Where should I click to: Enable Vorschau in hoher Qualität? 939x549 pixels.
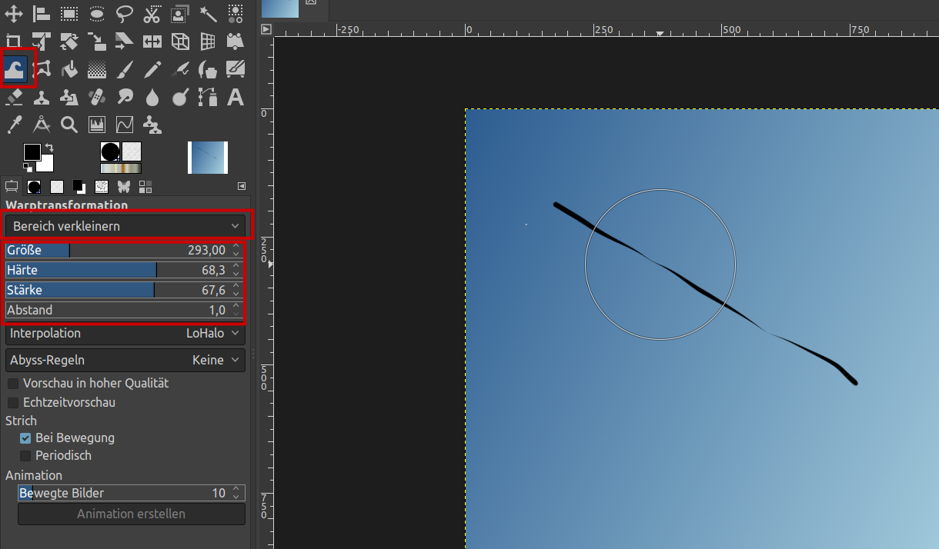[x=13, y=383]
